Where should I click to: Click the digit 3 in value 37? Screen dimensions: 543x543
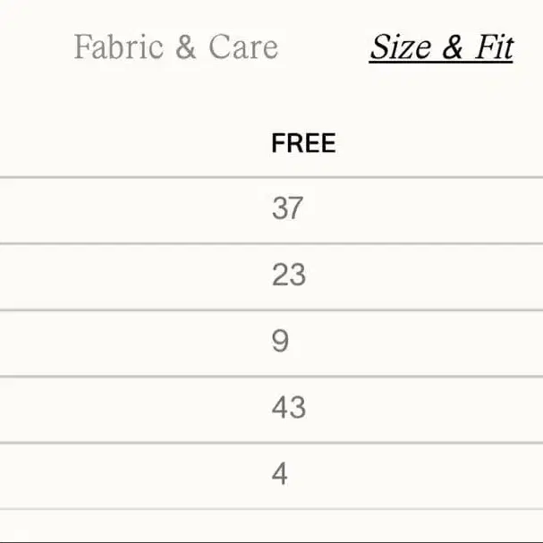coord(279,208)
